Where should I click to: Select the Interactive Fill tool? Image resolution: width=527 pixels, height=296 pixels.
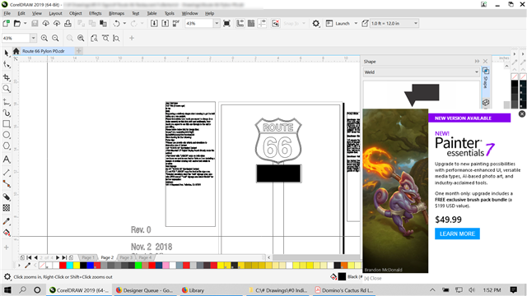7,233
